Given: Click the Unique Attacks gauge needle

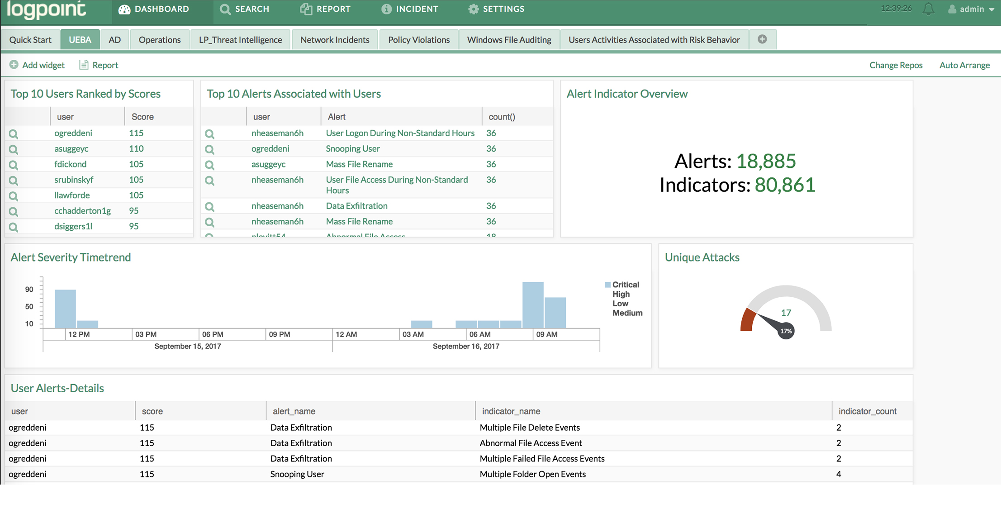Looking at the screenshot, I should [771, 322].
